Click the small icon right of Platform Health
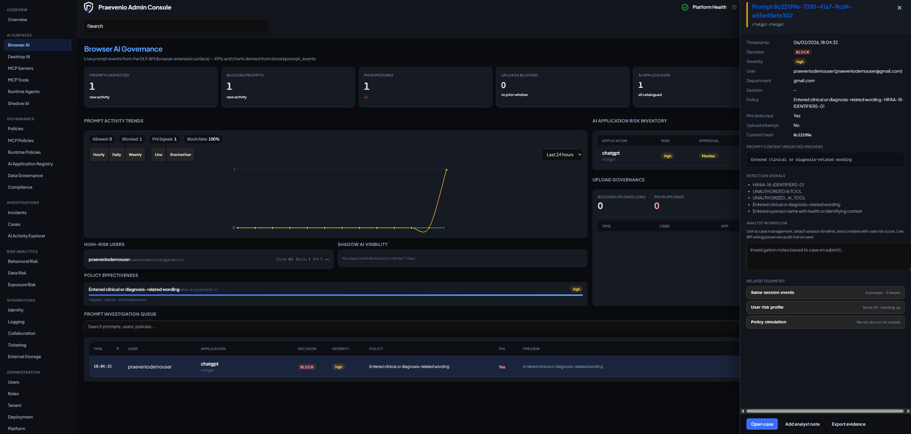911x434 pixels. (734, 7)
